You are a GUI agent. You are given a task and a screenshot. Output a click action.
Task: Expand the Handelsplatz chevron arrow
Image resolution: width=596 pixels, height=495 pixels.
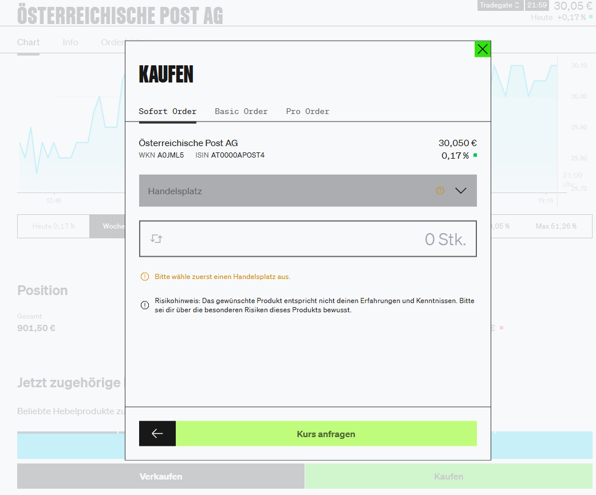[x=461, y=191]
